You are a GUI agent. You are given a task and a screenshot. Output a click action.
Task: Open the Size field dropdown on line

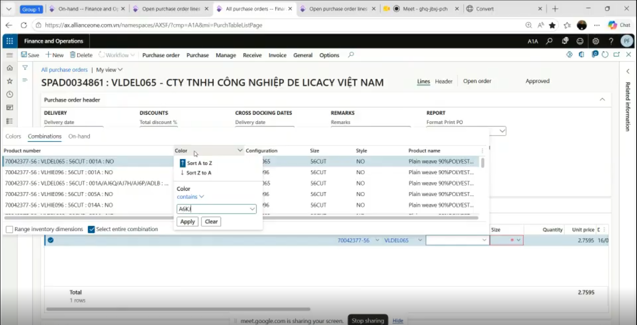518,240
